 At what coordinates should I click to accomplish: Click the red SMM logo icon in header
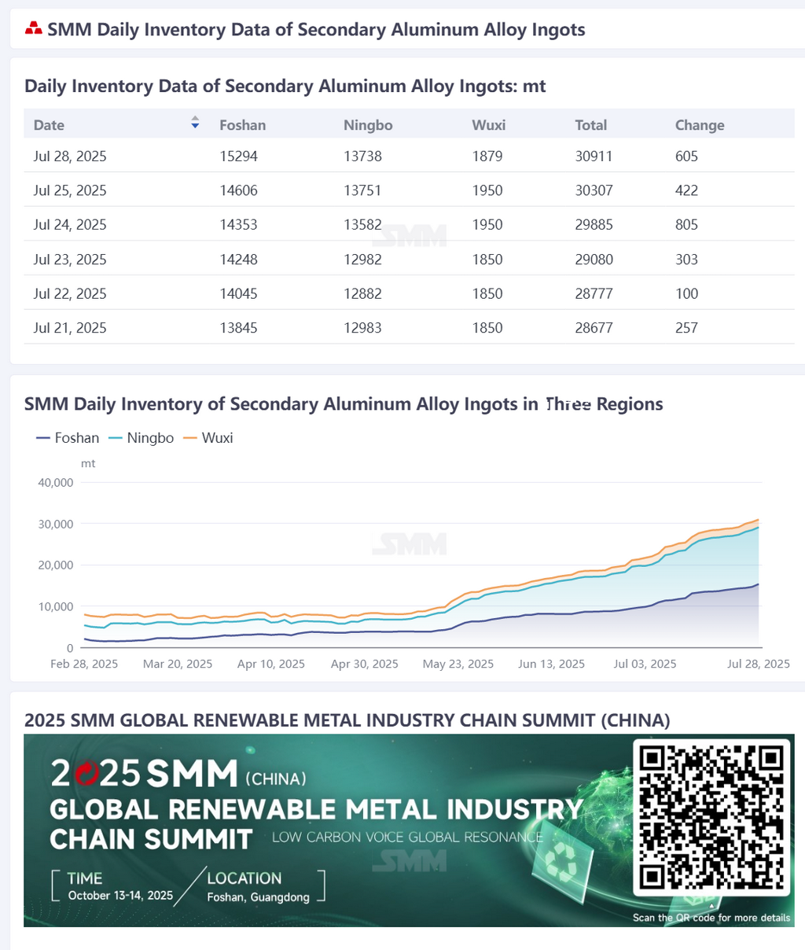tap(33, 29)
